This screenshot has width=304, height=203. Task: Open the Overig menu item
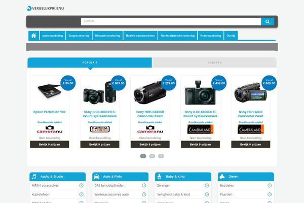[x=231, y=36]
